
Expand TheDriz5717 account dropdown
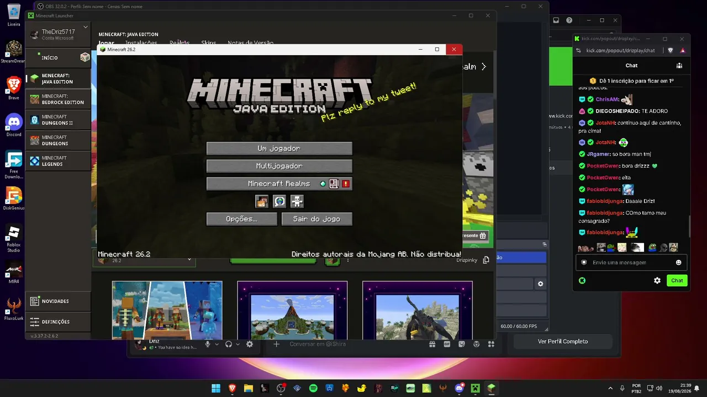point(86,27)
